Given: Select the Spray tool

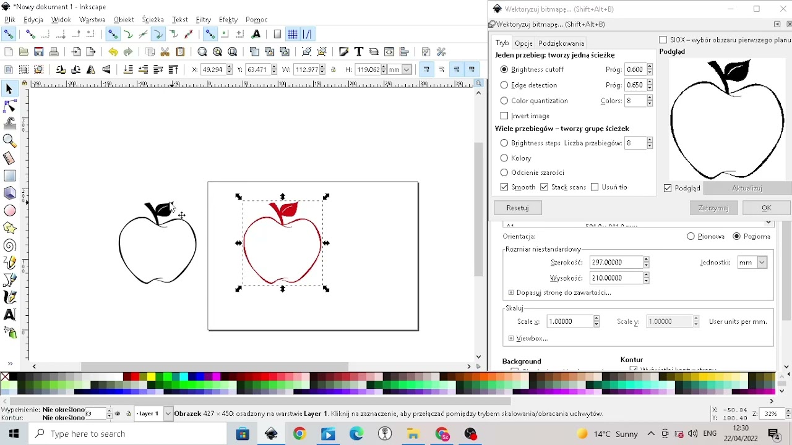Looking at the screenshot, I should point(9,333).
